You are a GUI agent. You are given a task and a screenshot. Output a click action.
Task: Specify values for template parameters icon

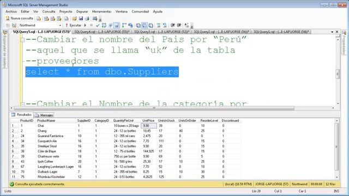point(186,26)
